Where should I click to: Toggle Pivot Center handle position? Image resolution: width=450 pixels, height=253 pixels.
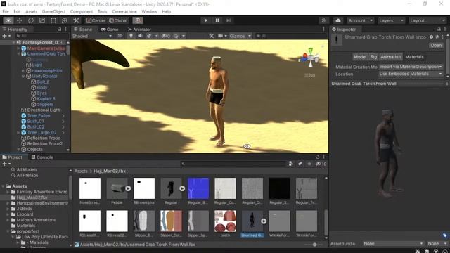(96, 20)
